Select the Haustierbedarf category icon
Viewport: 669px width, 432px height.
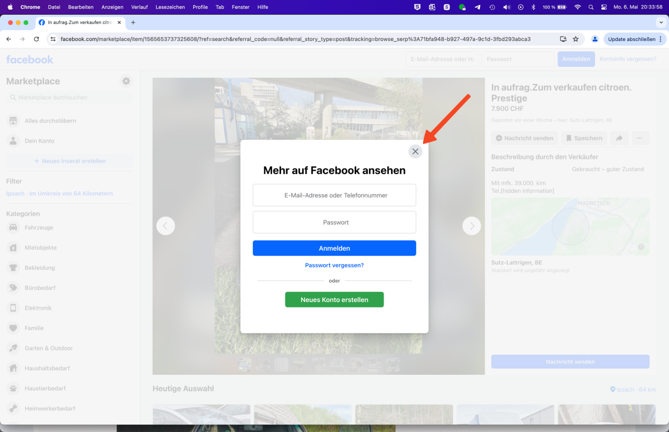point(13,388)
